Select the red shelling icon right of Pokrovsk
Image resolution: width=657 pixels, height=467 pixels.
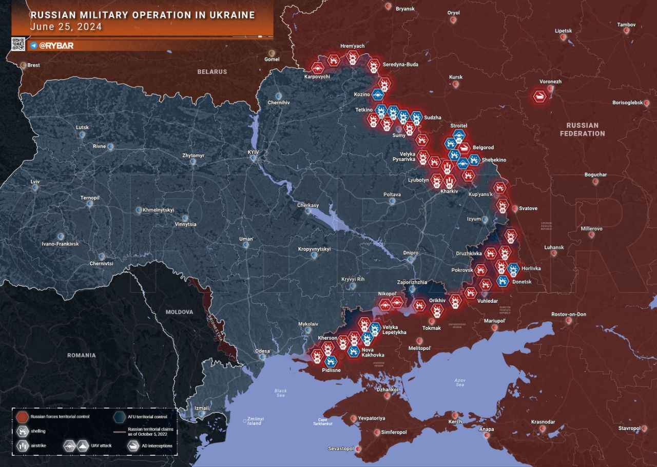480,269
